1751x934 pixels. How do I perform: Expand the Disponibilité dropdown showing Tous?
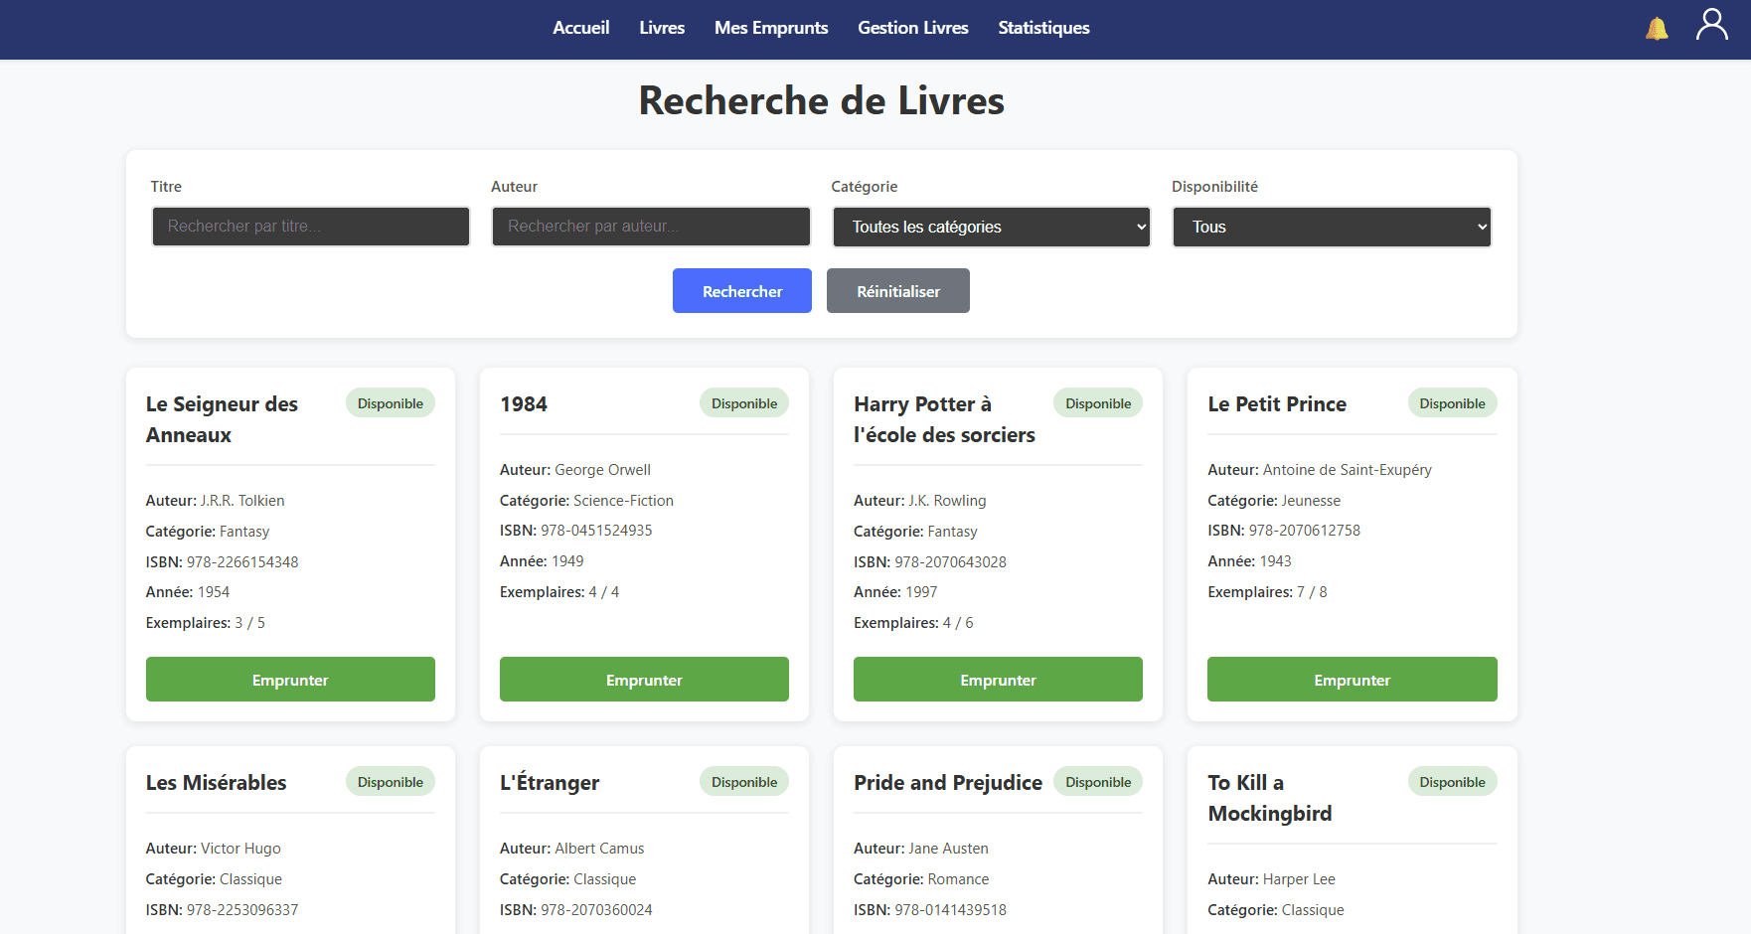(1331, 227)
